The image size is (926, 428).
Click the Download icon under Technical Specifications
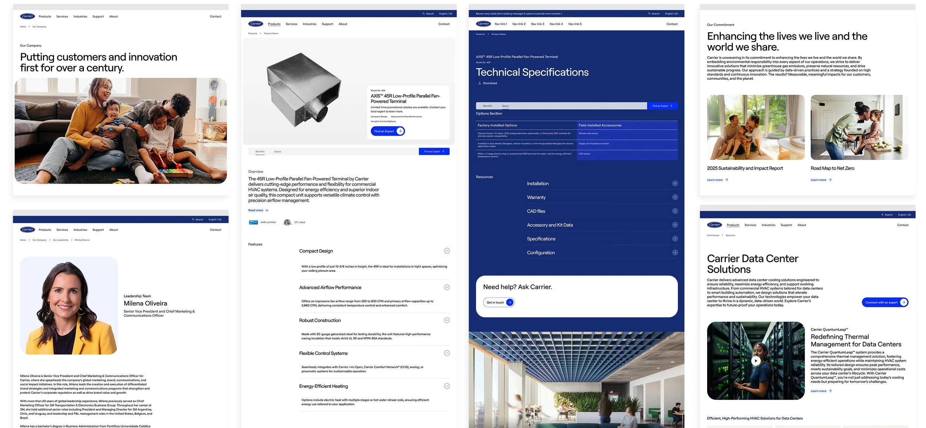pos(479,83)
